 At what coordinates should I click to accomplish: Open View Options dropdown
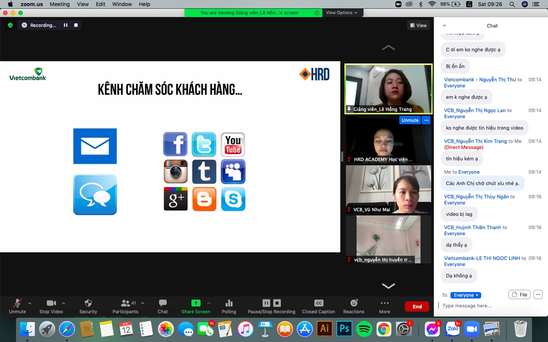pos(342,13)
